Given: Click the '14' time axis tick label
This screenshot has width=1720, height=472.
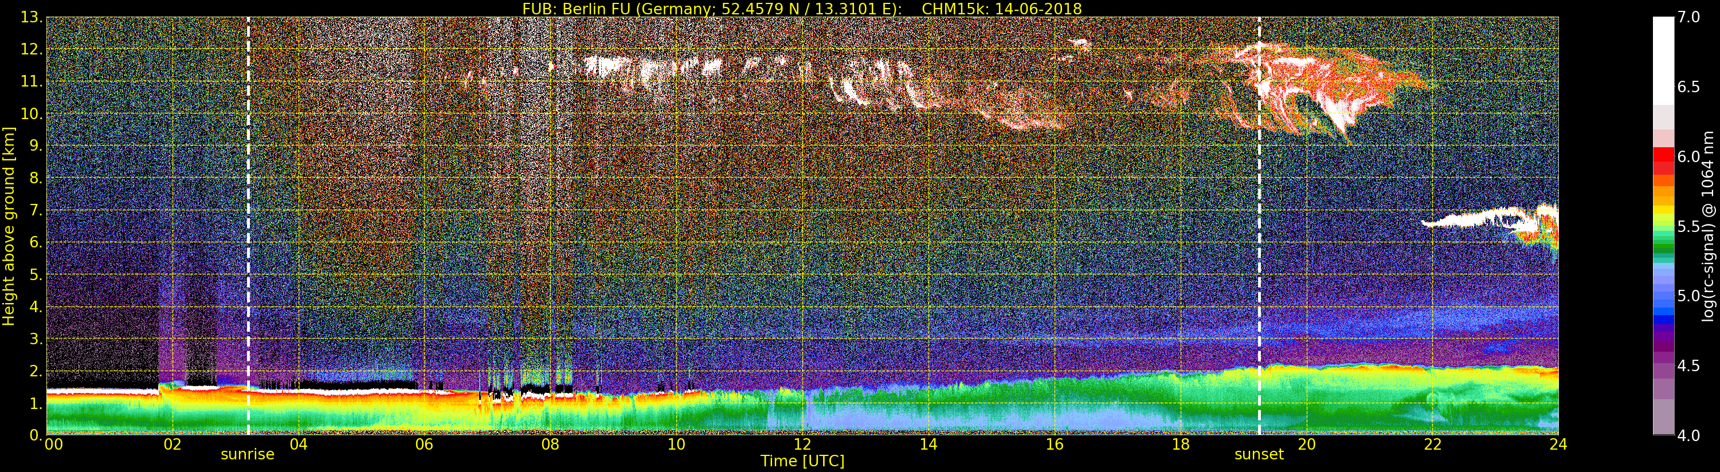Looking at the screenshot, I should coord(928,444).
